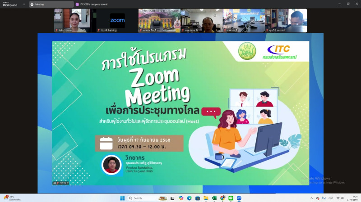361x202 pixels.
Task: Select the conference room microphones participant thumbnail
Action: [244, 20]
